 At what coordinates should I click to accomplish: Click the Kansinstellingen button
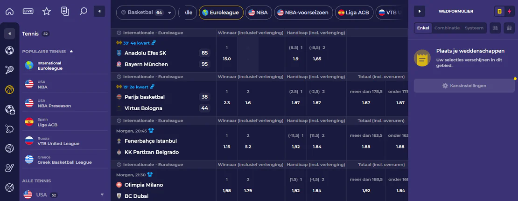pyautogui.click(x=464, y=86)
